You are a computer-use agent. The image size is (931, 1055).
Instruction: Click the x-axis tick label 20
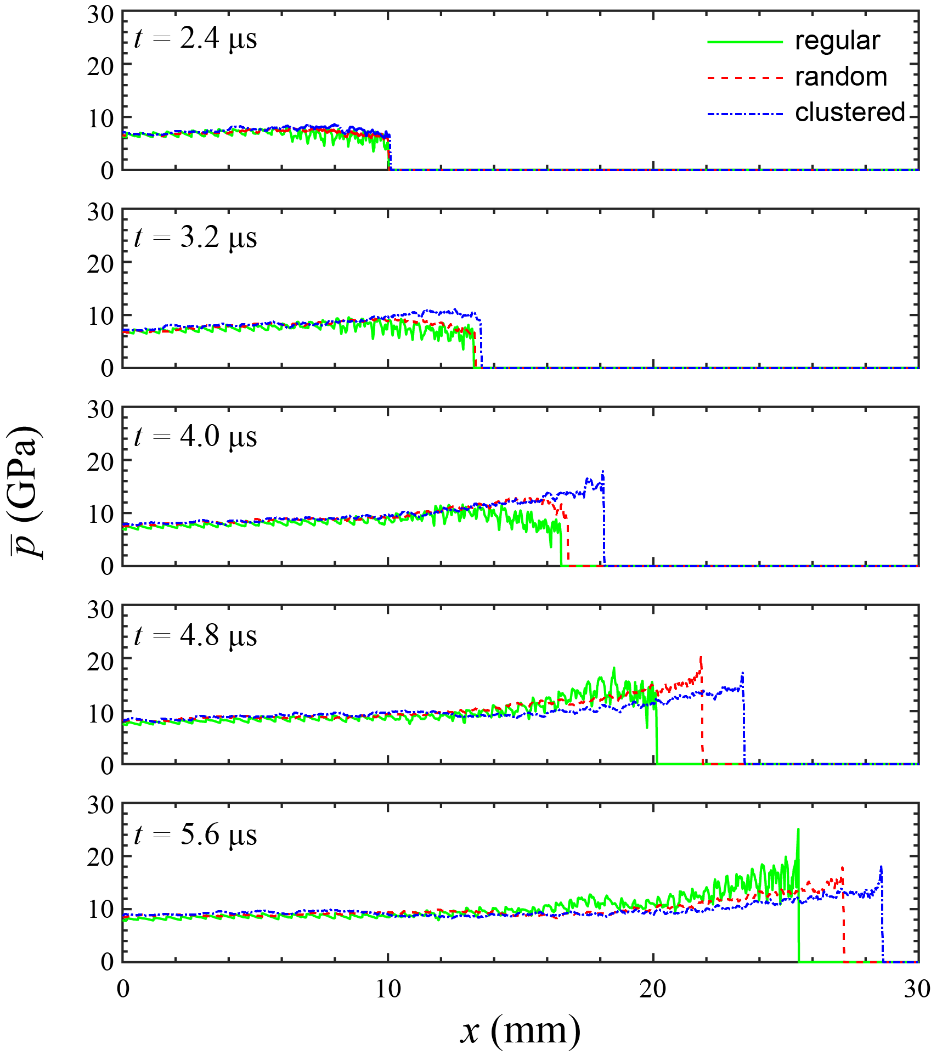point(653,989)
